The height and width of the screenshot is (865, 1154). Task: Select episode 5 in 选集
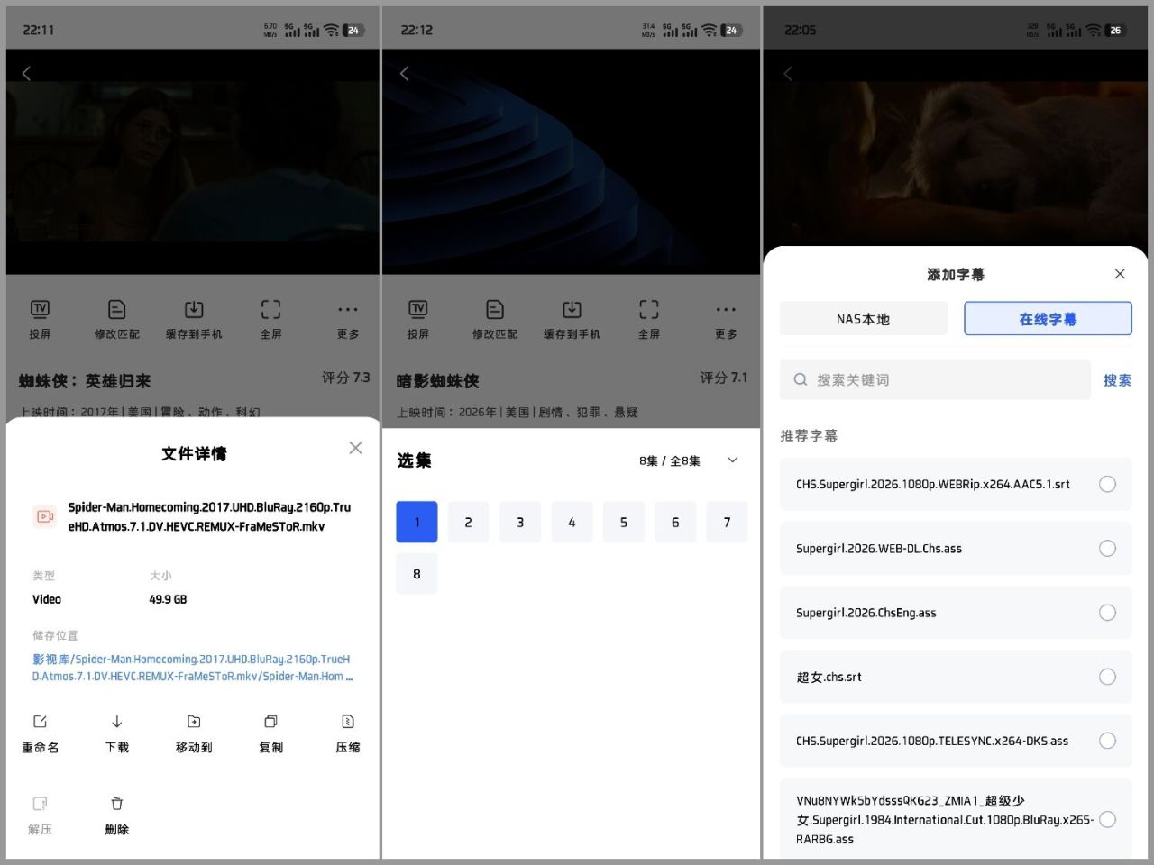[x=624, y=522]
